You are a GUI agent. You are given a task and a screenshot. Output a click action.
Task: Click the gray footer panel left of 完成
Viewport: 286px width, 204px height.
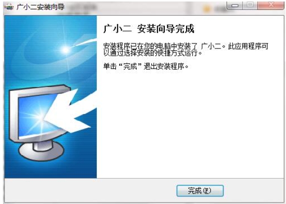(90, 190)
